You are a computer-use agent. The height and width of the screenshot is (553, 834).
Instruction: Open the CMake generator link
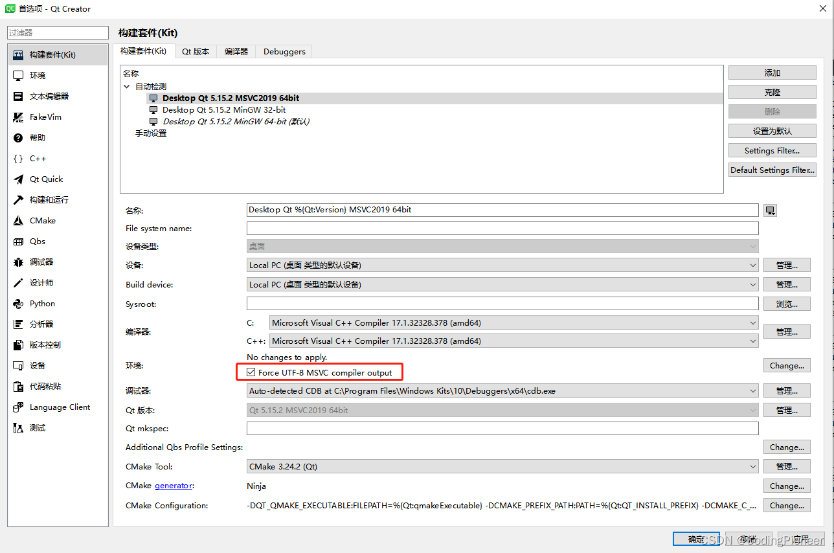pos(173,486)
